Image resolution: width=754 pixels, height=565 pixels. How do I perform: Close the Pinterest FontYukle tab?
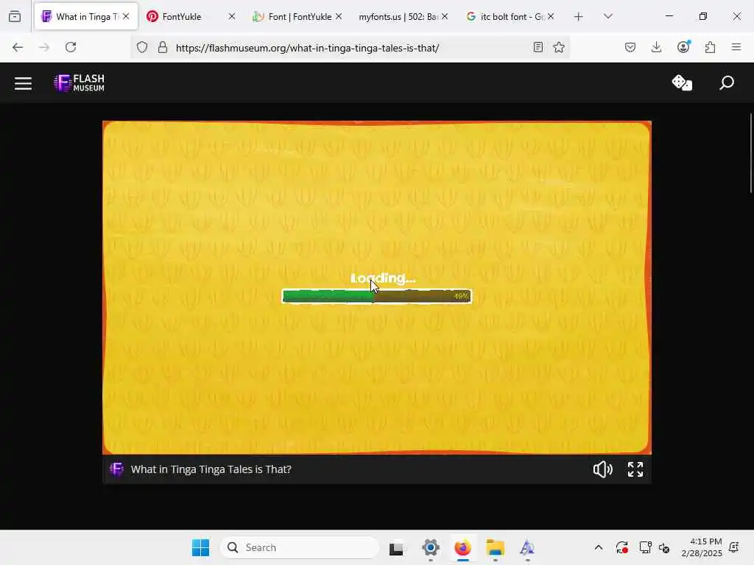point(232,16)
